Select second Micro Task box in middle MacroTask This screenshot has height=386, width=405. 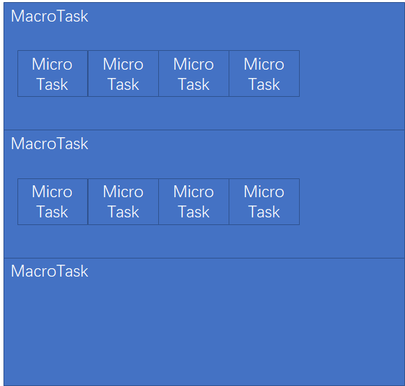(123, 201)
